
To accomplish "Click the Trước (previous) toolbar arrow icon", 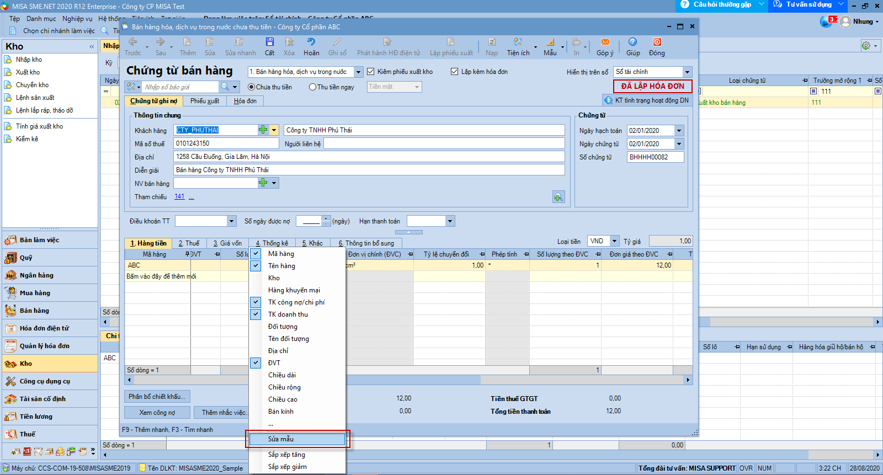I will 132,42.
